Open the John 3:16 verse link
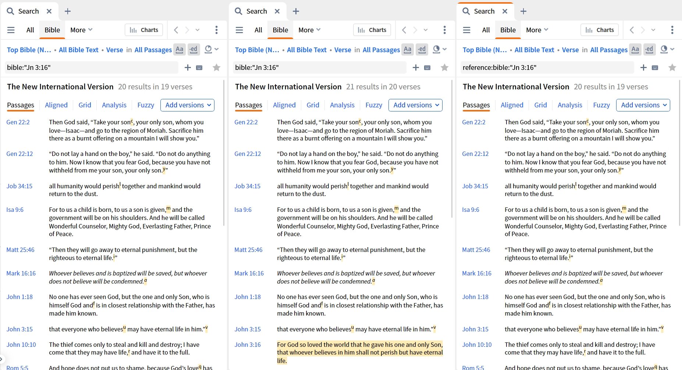Image resolution: width=682 pixels, height=370 pixels. tap(248, 345)
